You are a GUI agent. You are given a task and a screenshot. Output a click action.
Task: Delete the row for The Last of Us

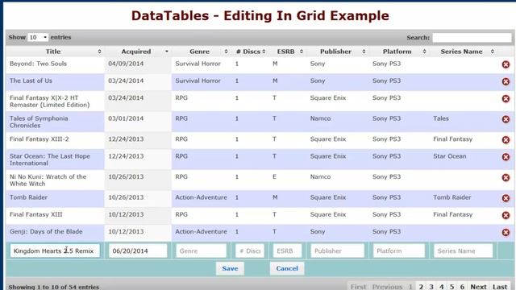[x=506, y=81]
